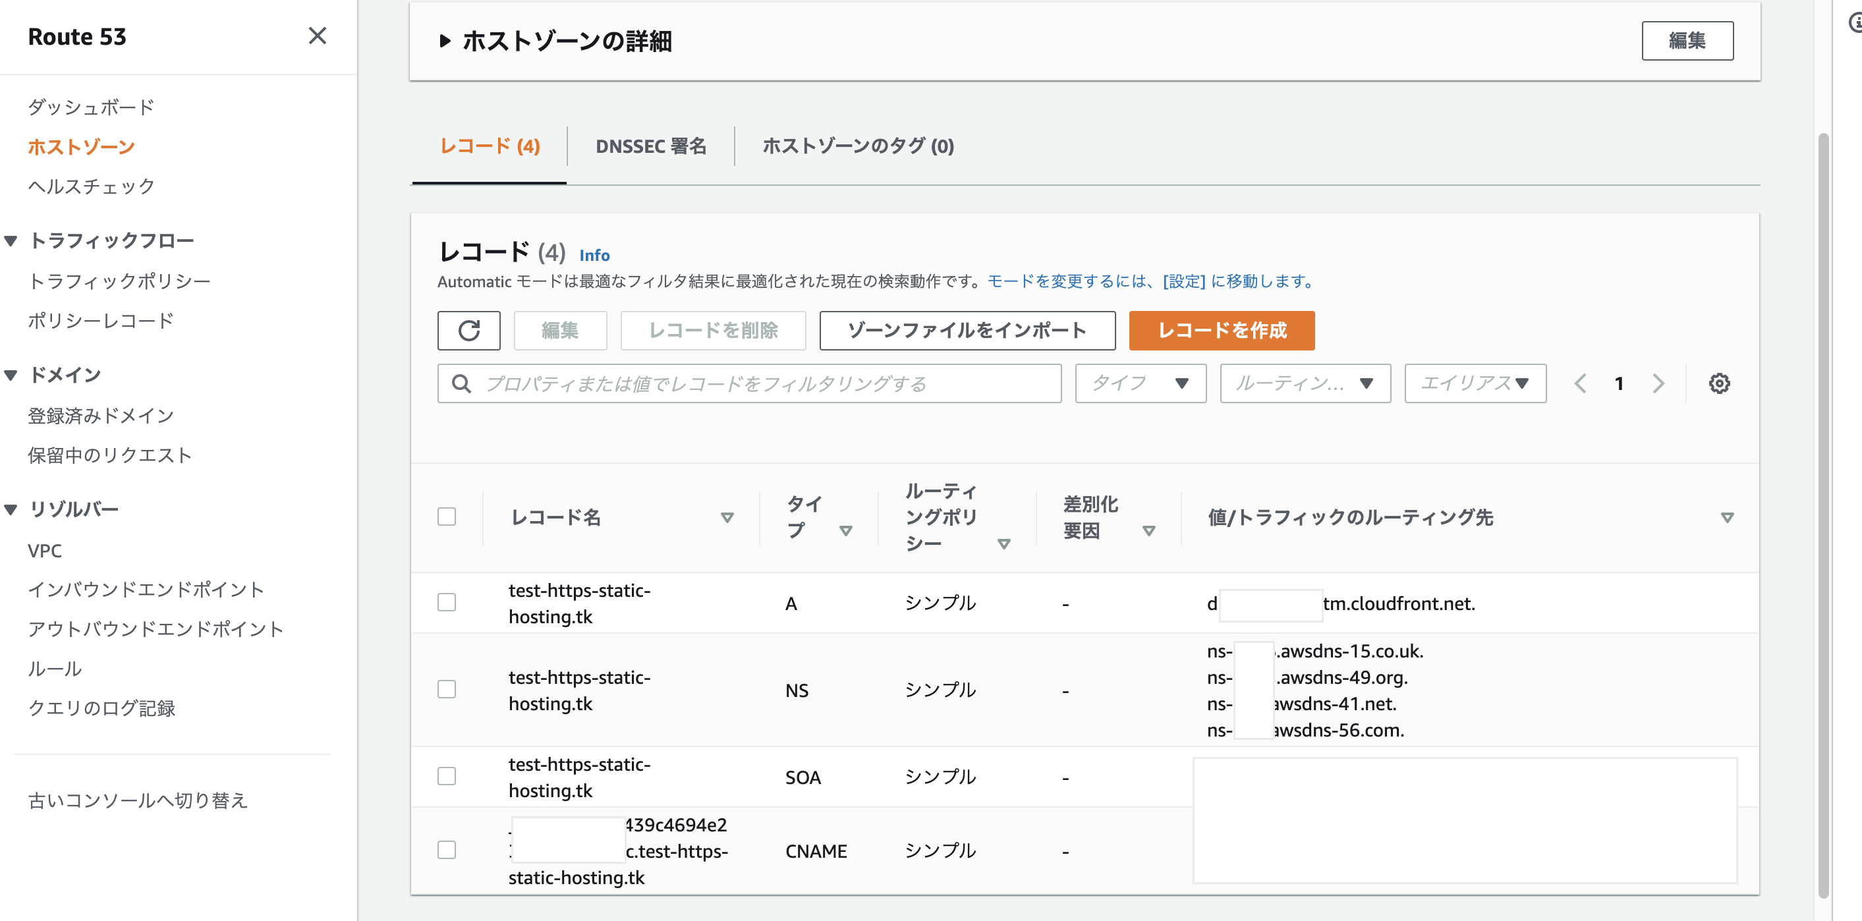
Task: Expand the ホストゾーンの詳細 section
Action: pyautogui.click(x=446, y=42)
